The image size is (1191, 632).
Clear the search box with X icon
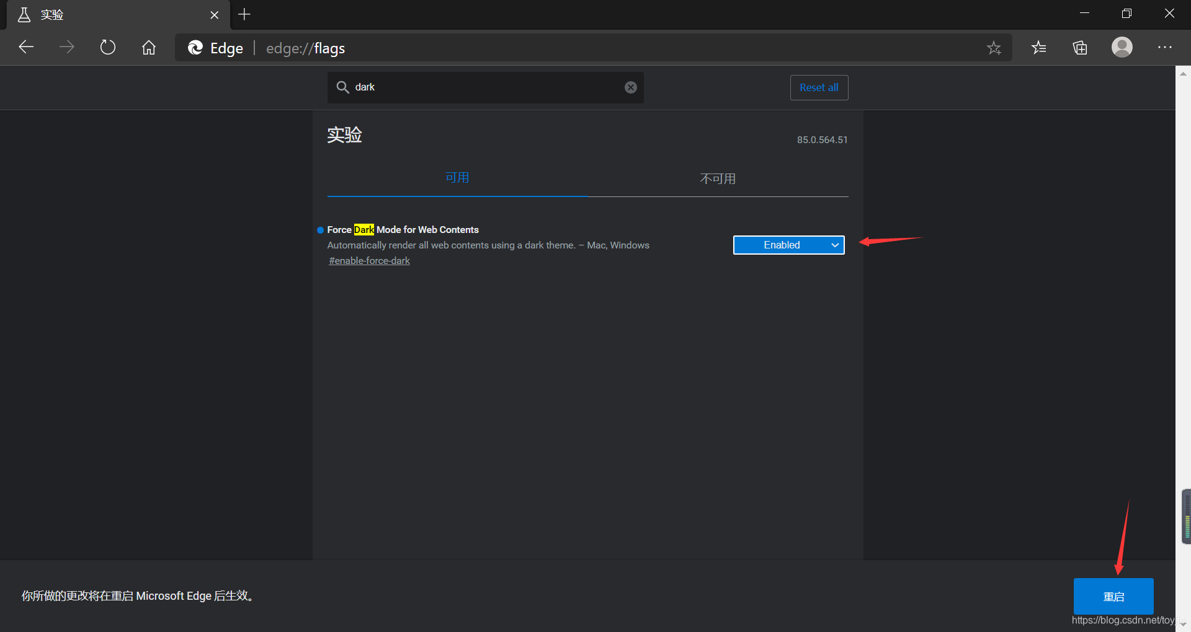point(630,87)
